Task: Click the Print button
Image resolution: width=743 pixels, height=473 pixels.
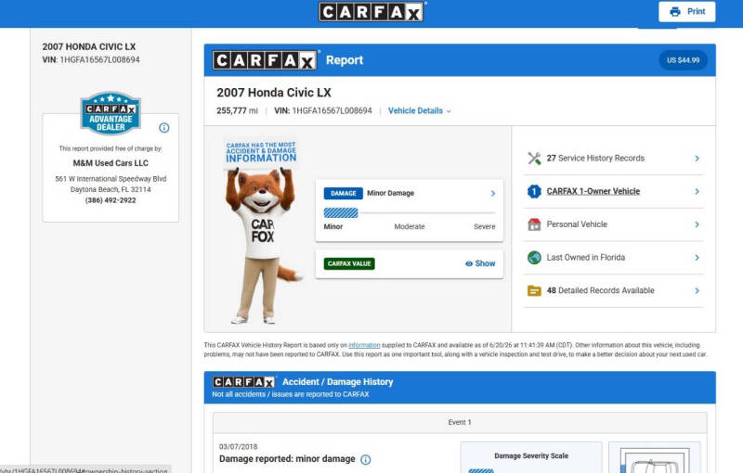Action: [686, 11]
